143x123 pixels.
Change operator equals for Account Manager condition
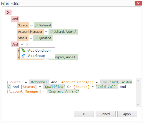click(46, 32)
